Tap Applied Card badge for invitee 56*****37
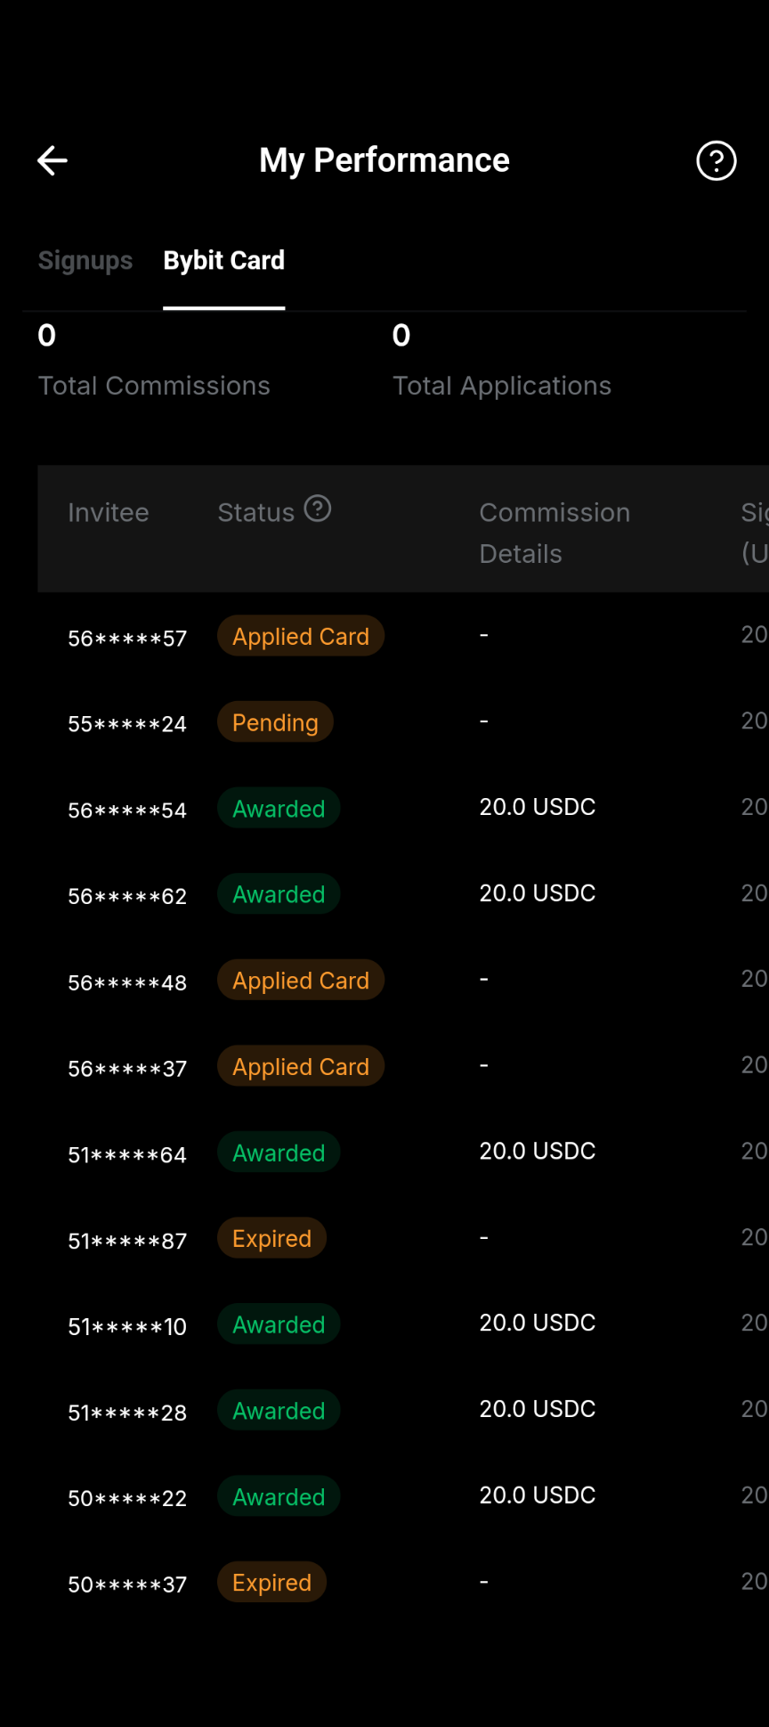The image size is (769, 1727). [301, 1066]
